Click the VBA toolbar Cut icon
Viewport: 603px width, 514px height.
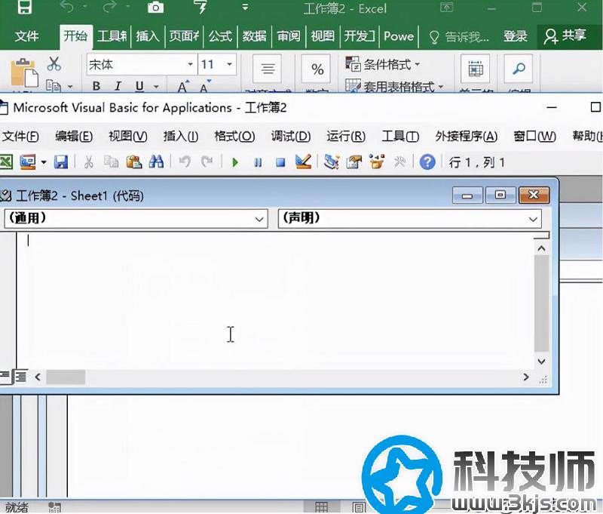89,162
